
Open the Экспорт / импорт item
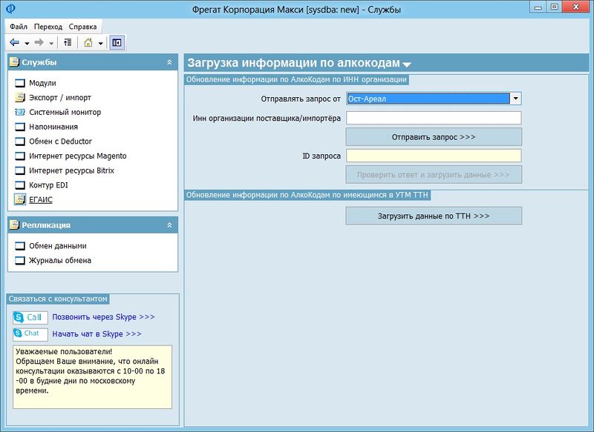[x=60, y=98]
